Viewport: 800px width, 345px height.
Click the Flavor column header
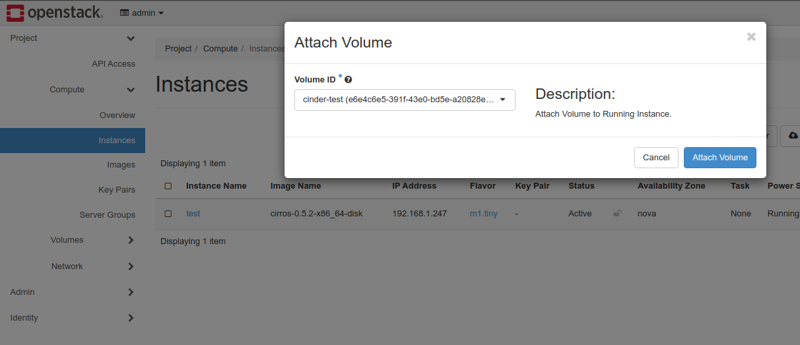coord(483,186)
